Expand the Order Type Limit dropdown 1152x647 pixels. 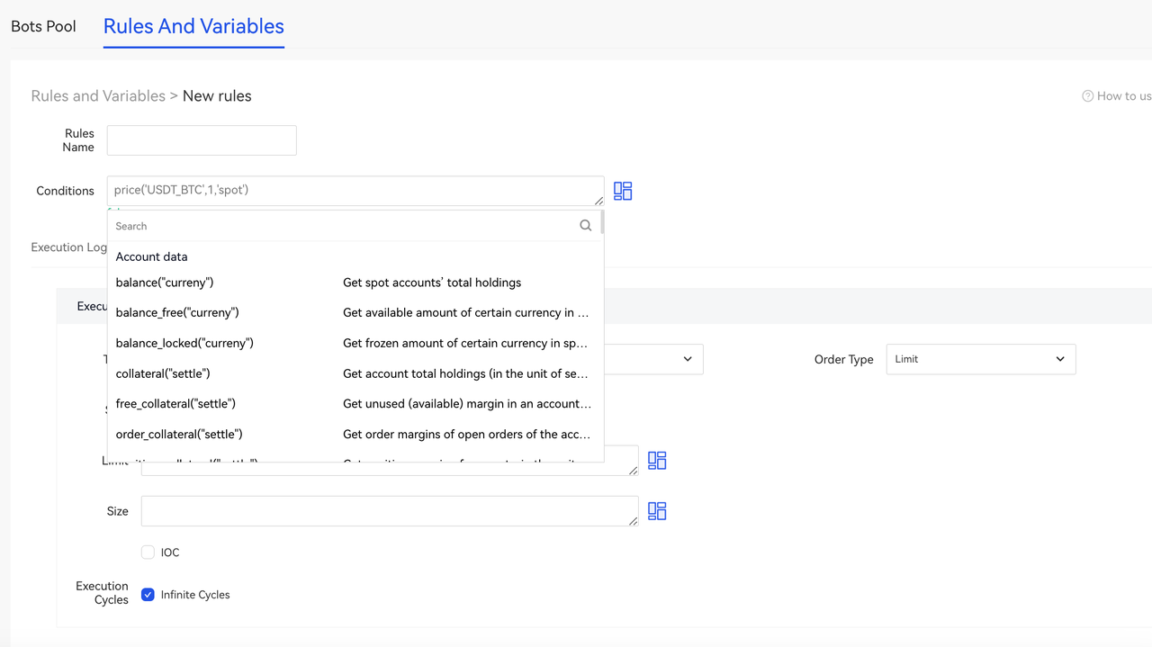(x=980, y=359)
